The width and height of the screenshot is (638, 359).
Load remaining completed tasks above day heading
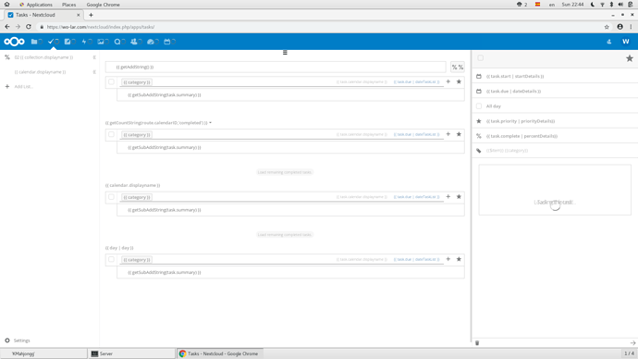(x=285, y=235)
